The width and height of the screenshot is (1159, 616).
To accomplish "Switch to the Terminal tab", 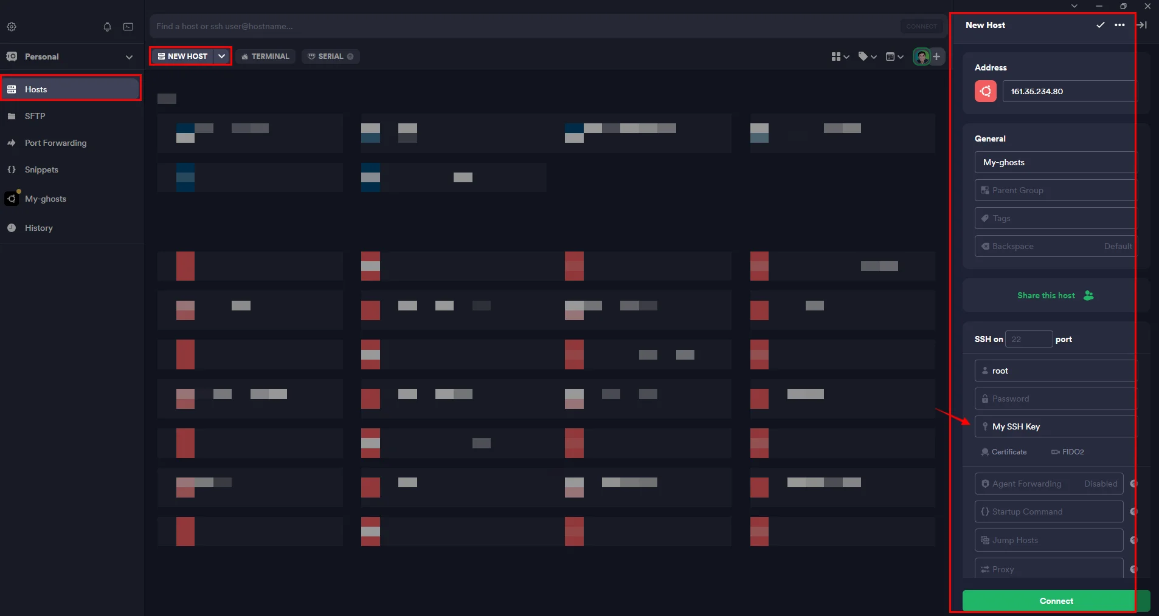I will pyautogui.click(x=266, y=56).
